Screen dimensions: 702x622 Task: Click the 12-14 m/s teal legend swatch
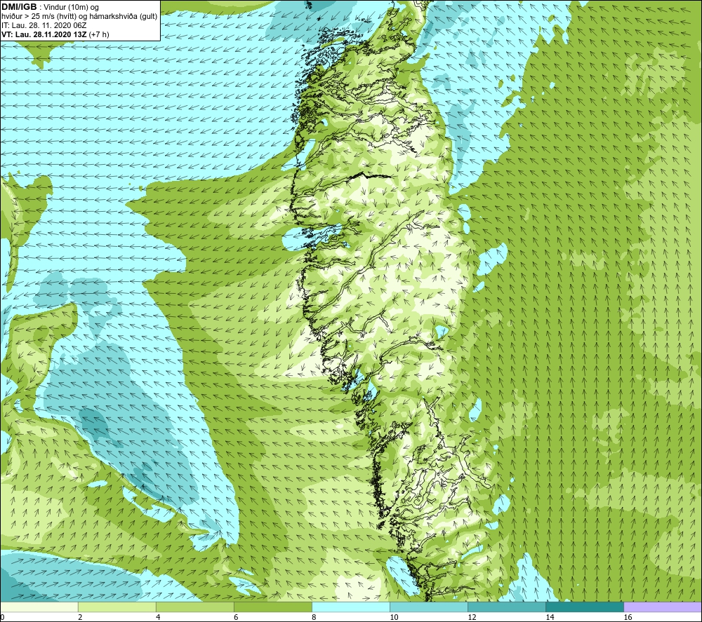[x=507, y=607]
